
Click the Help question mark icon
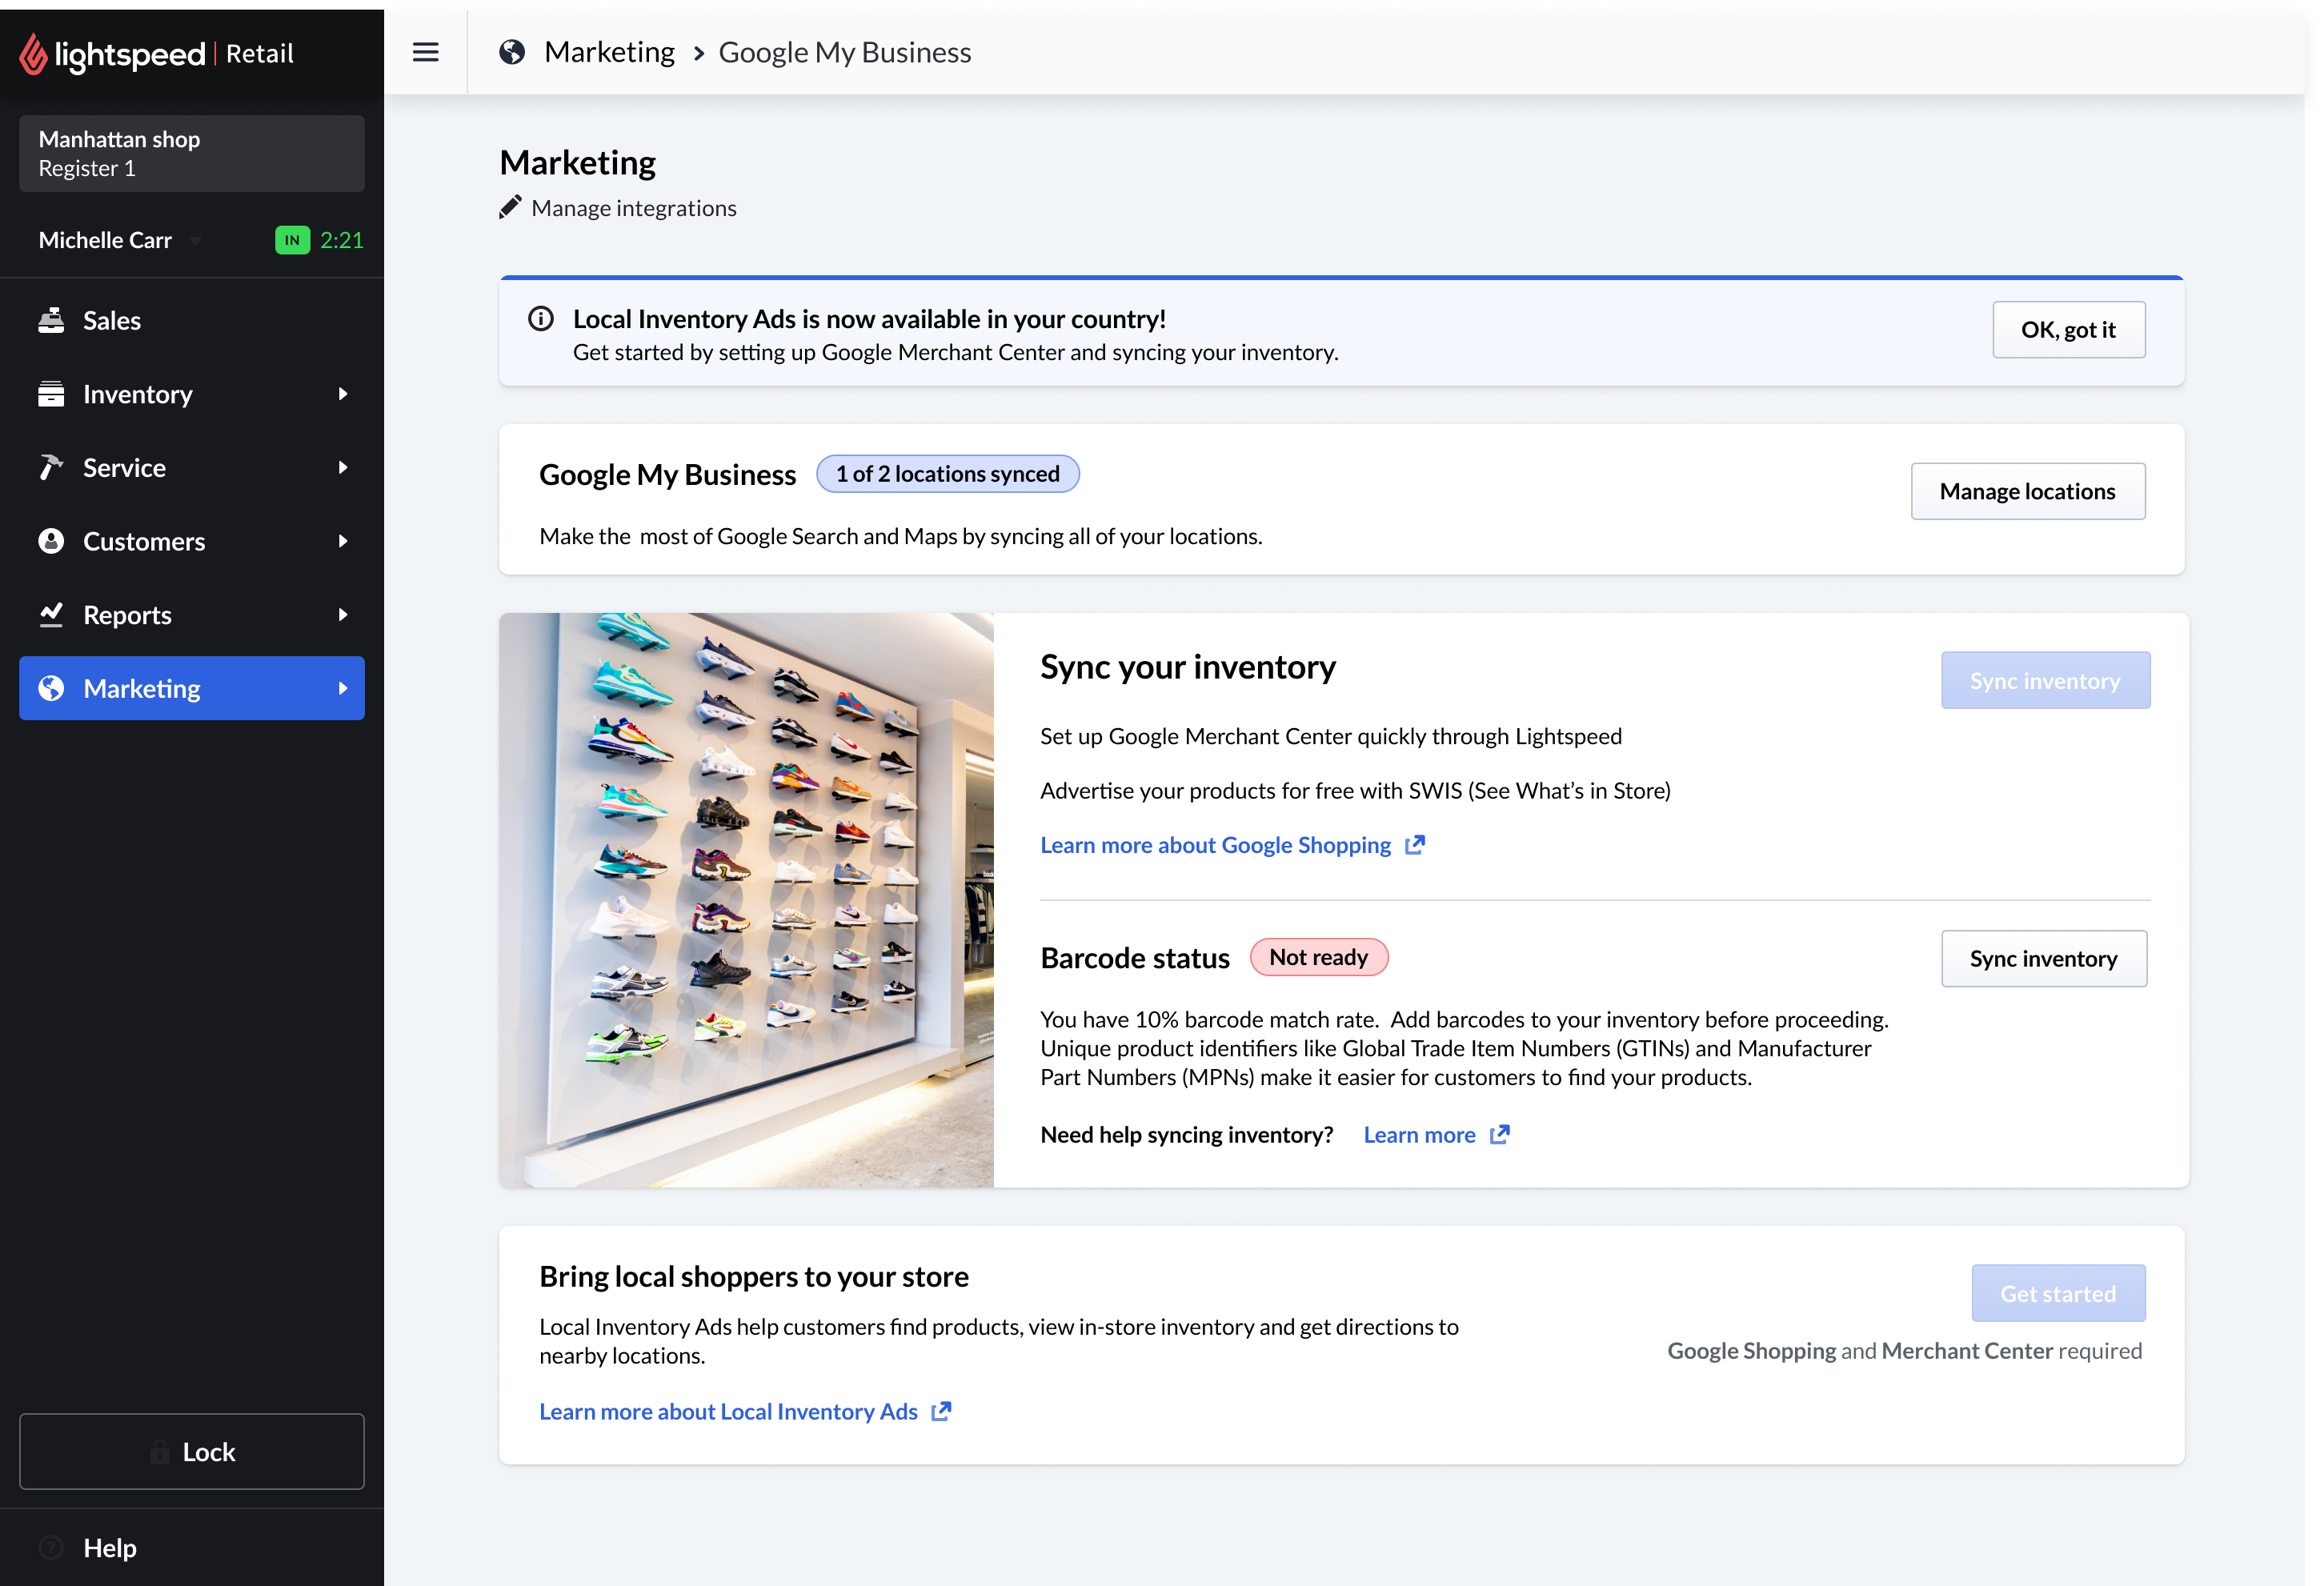pyautogui.click(x=51, y=1547)
